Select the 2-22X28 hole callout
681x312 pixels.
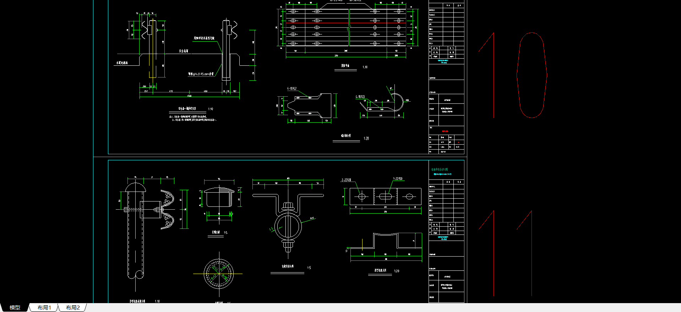click(346, 180)
